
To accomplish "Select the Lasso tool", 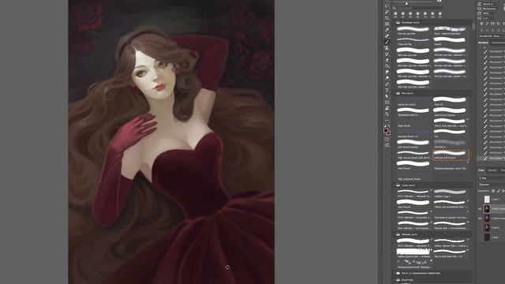I will tap(387, 6).
